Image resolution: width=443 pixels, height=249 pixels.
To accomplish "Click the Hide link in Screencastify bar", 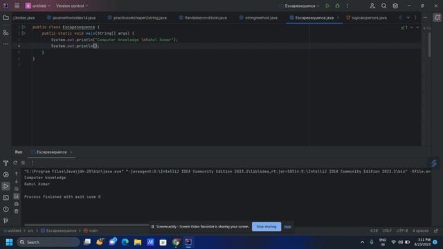I will point(287,227).
